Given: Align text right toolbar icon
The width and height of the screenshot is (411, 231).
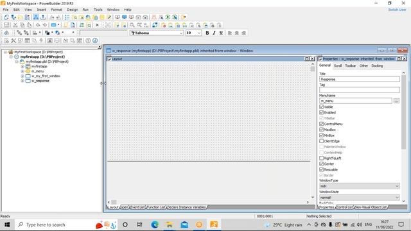Looking at the screenshot, I should 244,33.
